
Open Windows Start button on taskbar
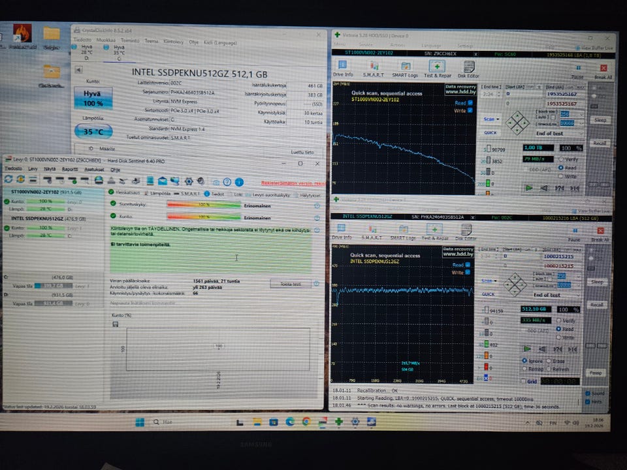140,422
